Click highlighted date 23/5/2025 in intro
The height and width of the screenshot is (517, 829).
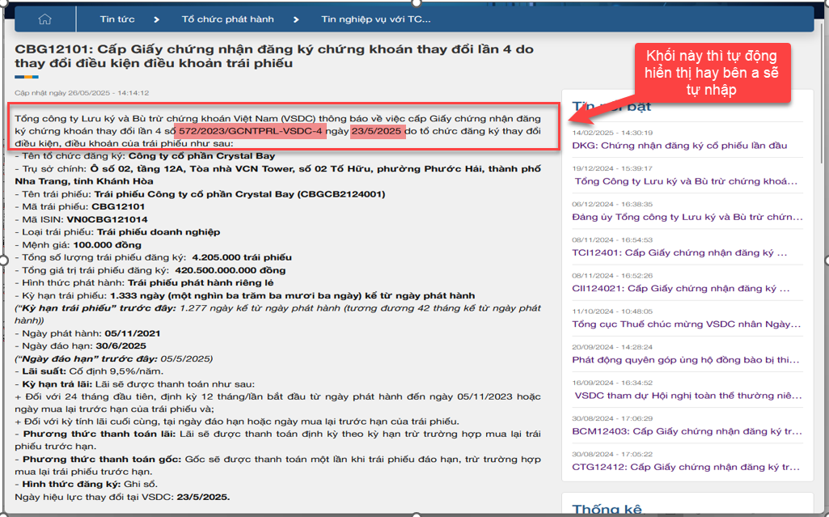pos(376,131)
